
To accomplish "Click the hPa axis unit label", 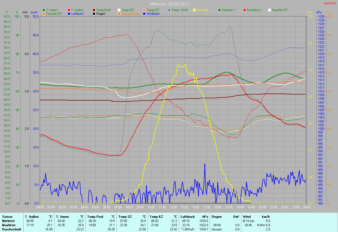I will [x=319, y=12].
